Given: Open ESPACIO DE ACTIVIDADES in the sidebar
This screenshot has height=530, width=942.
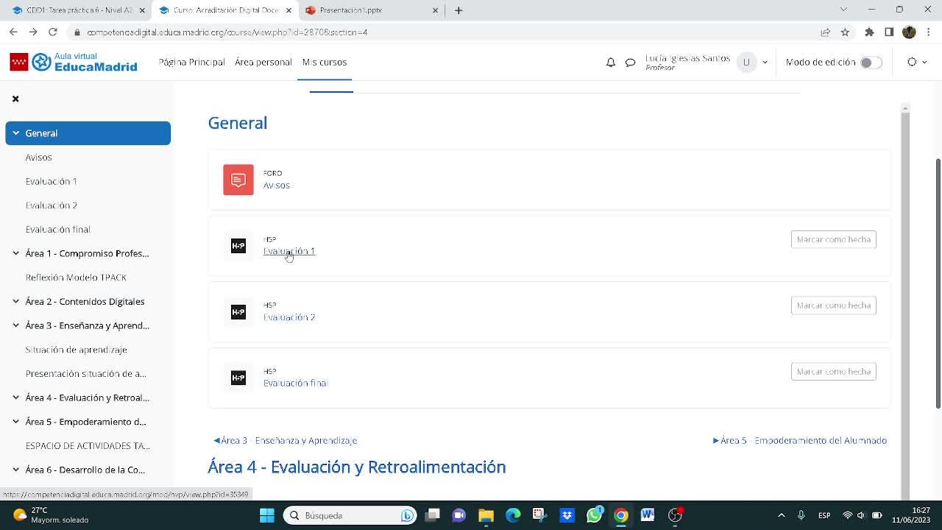Looking at the screenshot, I should (x=88, y=446).
